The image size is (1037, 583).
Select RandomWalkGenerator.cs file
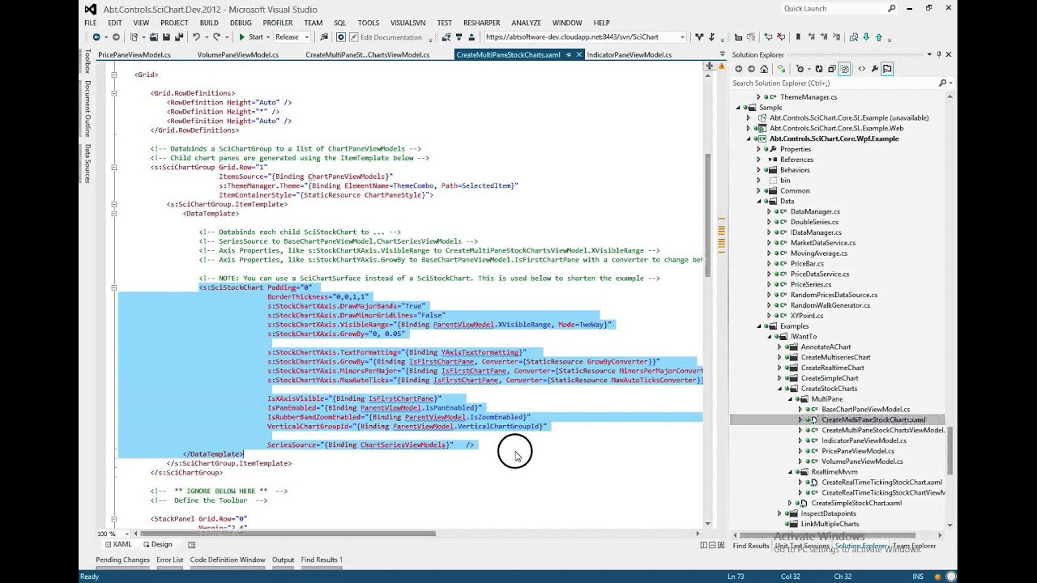tap(830, 305)
